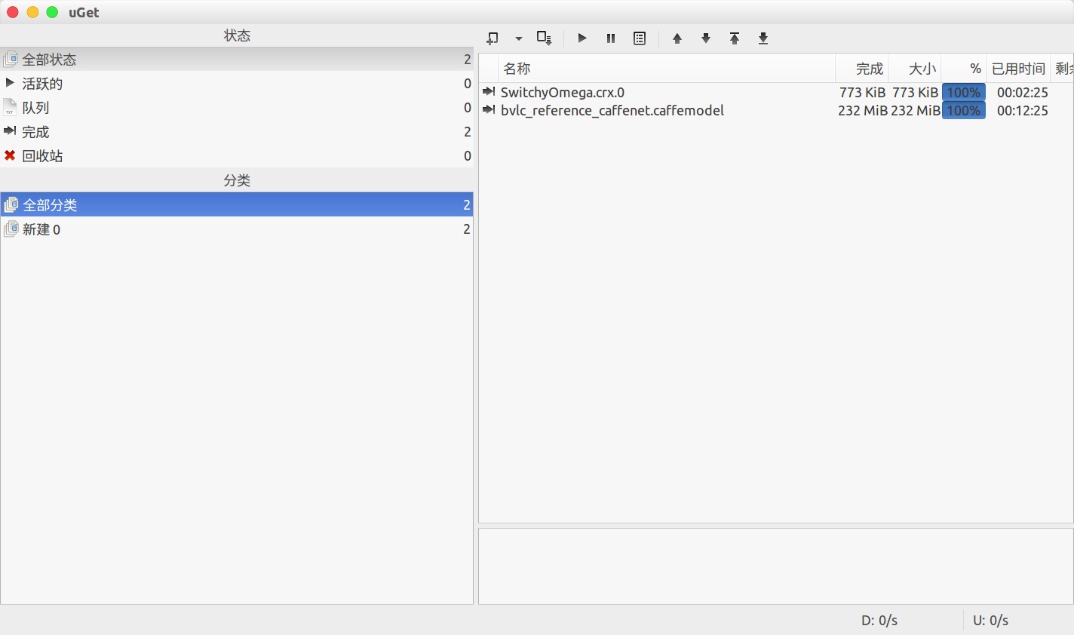
Task: Move selected download to the bottom
Action: (x=763, y=38)
